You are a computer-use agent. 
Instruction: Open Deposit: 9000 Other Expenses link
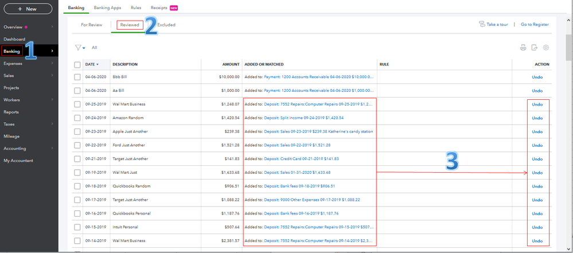tap(311, 200)
